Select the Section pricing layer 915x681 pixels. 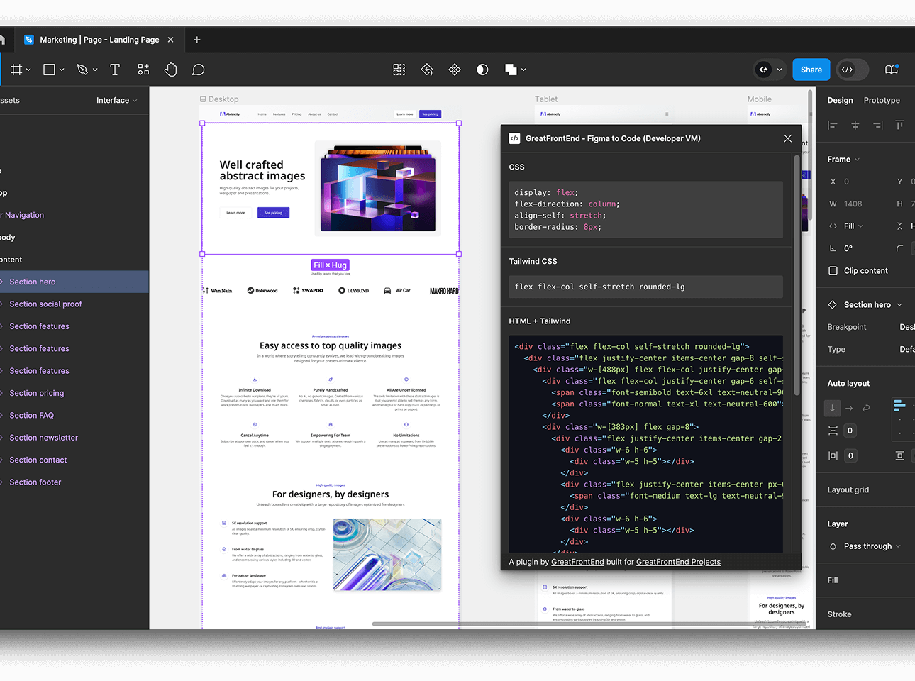tap(37, 393)
